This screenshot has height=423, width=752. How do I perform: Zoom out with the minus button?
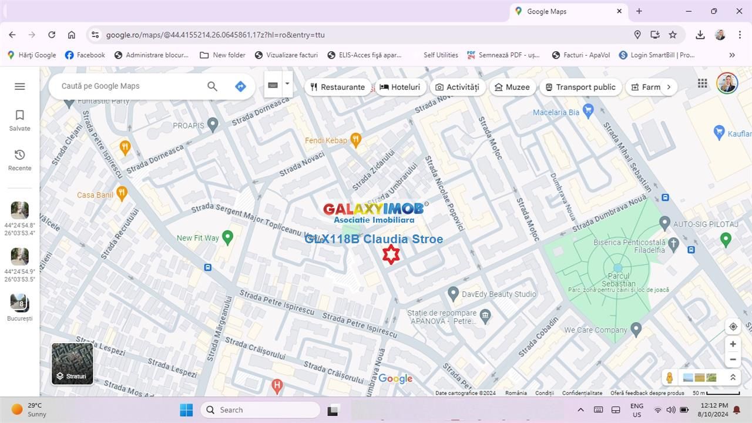click(x=733, y=360)
